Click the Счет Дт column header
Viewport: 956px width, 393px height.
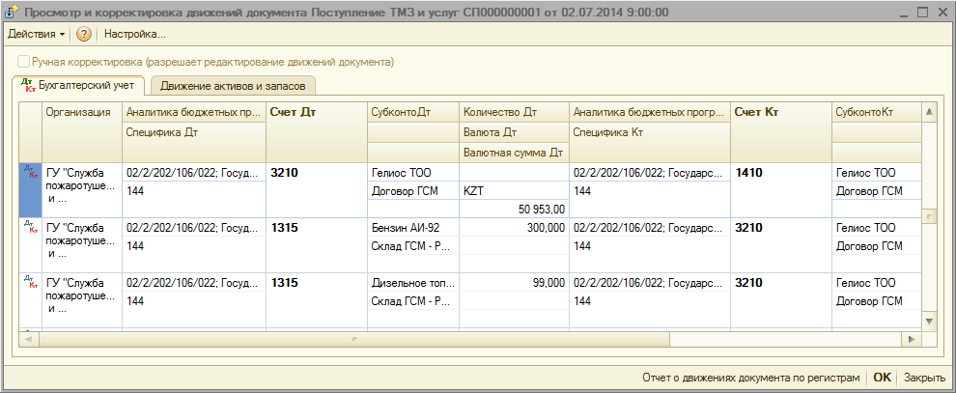(294, 113)
